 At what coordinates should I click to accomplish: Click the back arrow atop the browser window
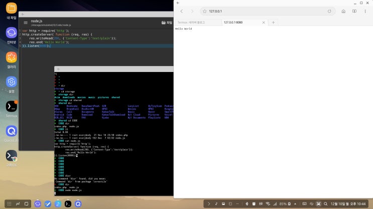pyautogui.click(x=178, y=3)
